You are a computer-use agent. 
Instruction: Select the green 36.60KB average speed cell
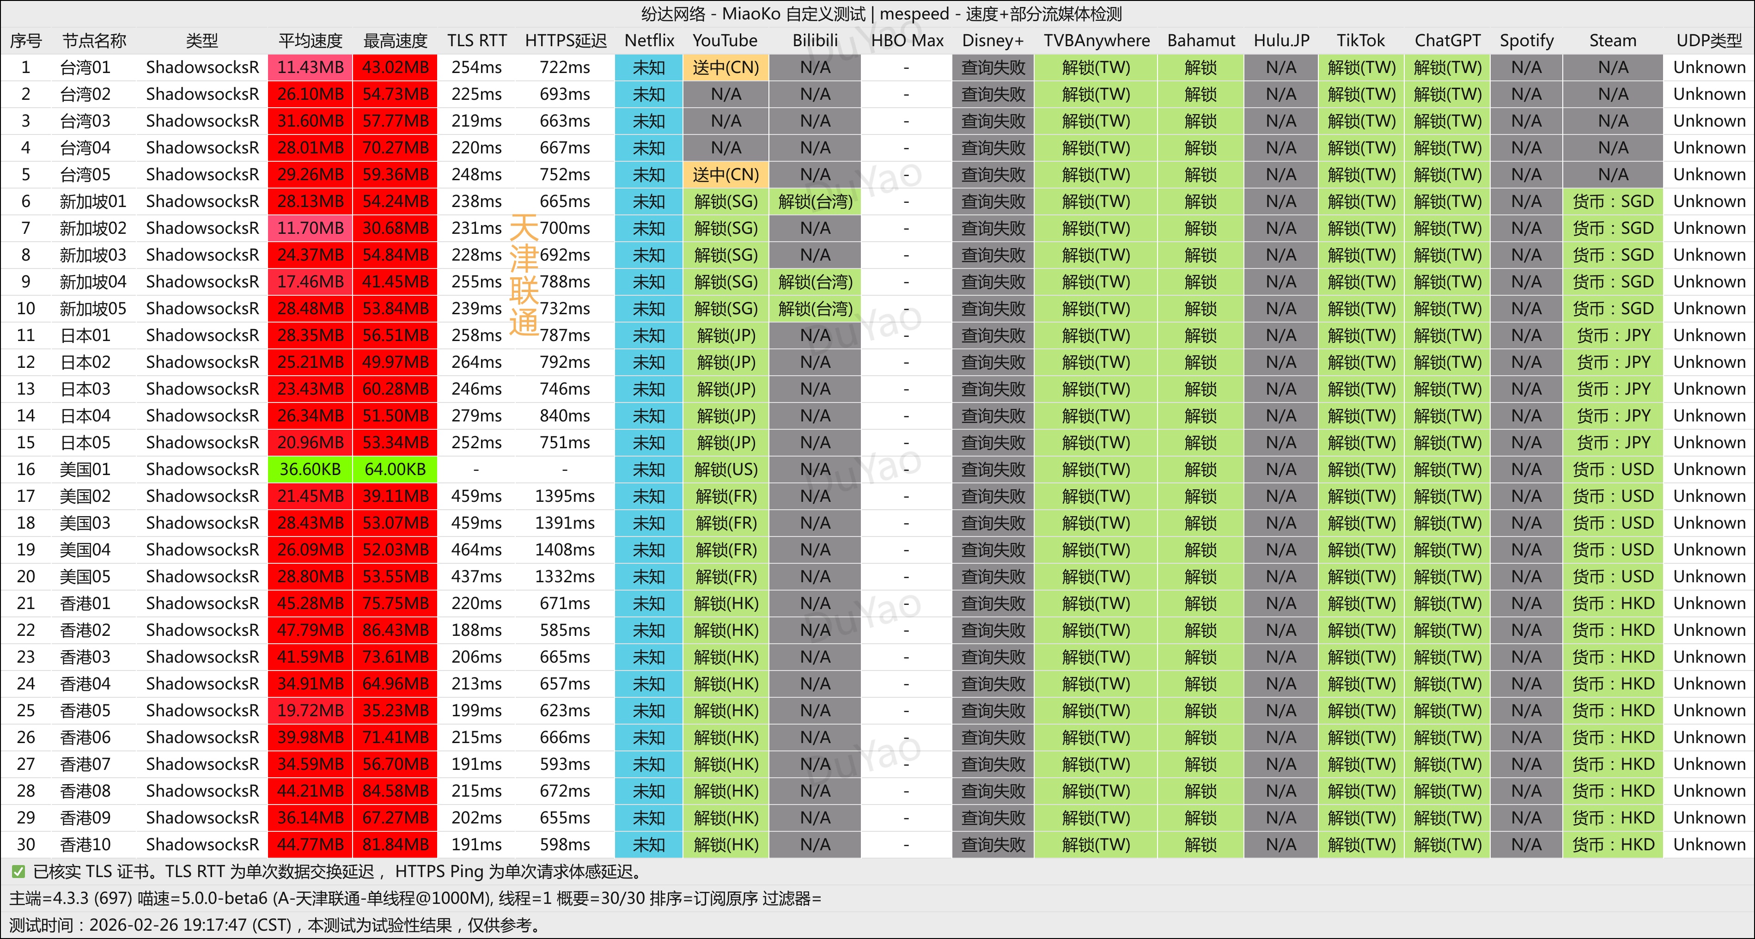pyautogui.click(x=310, y=469)
